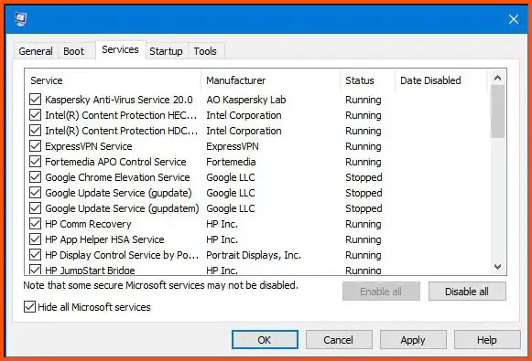The image size is (532, 361).
Task: Click Stopped status of Google Update Service (gupdate)
Action: (x=364, y=193)
